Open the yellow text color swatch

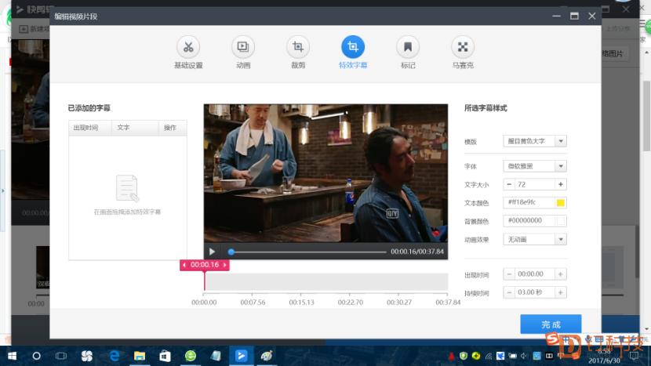click(x=561, y=202)
